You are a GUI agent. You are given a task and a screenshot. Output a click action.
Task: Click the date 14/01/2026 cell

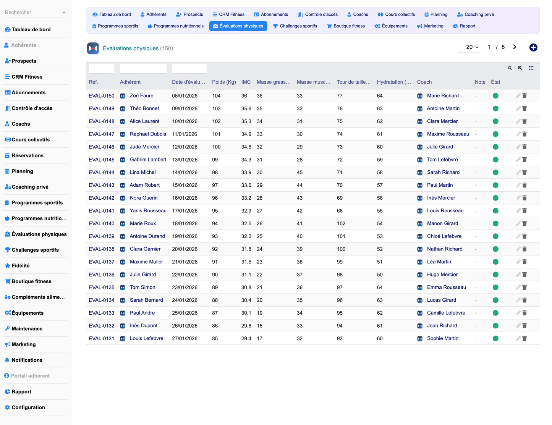pos(185,173)
